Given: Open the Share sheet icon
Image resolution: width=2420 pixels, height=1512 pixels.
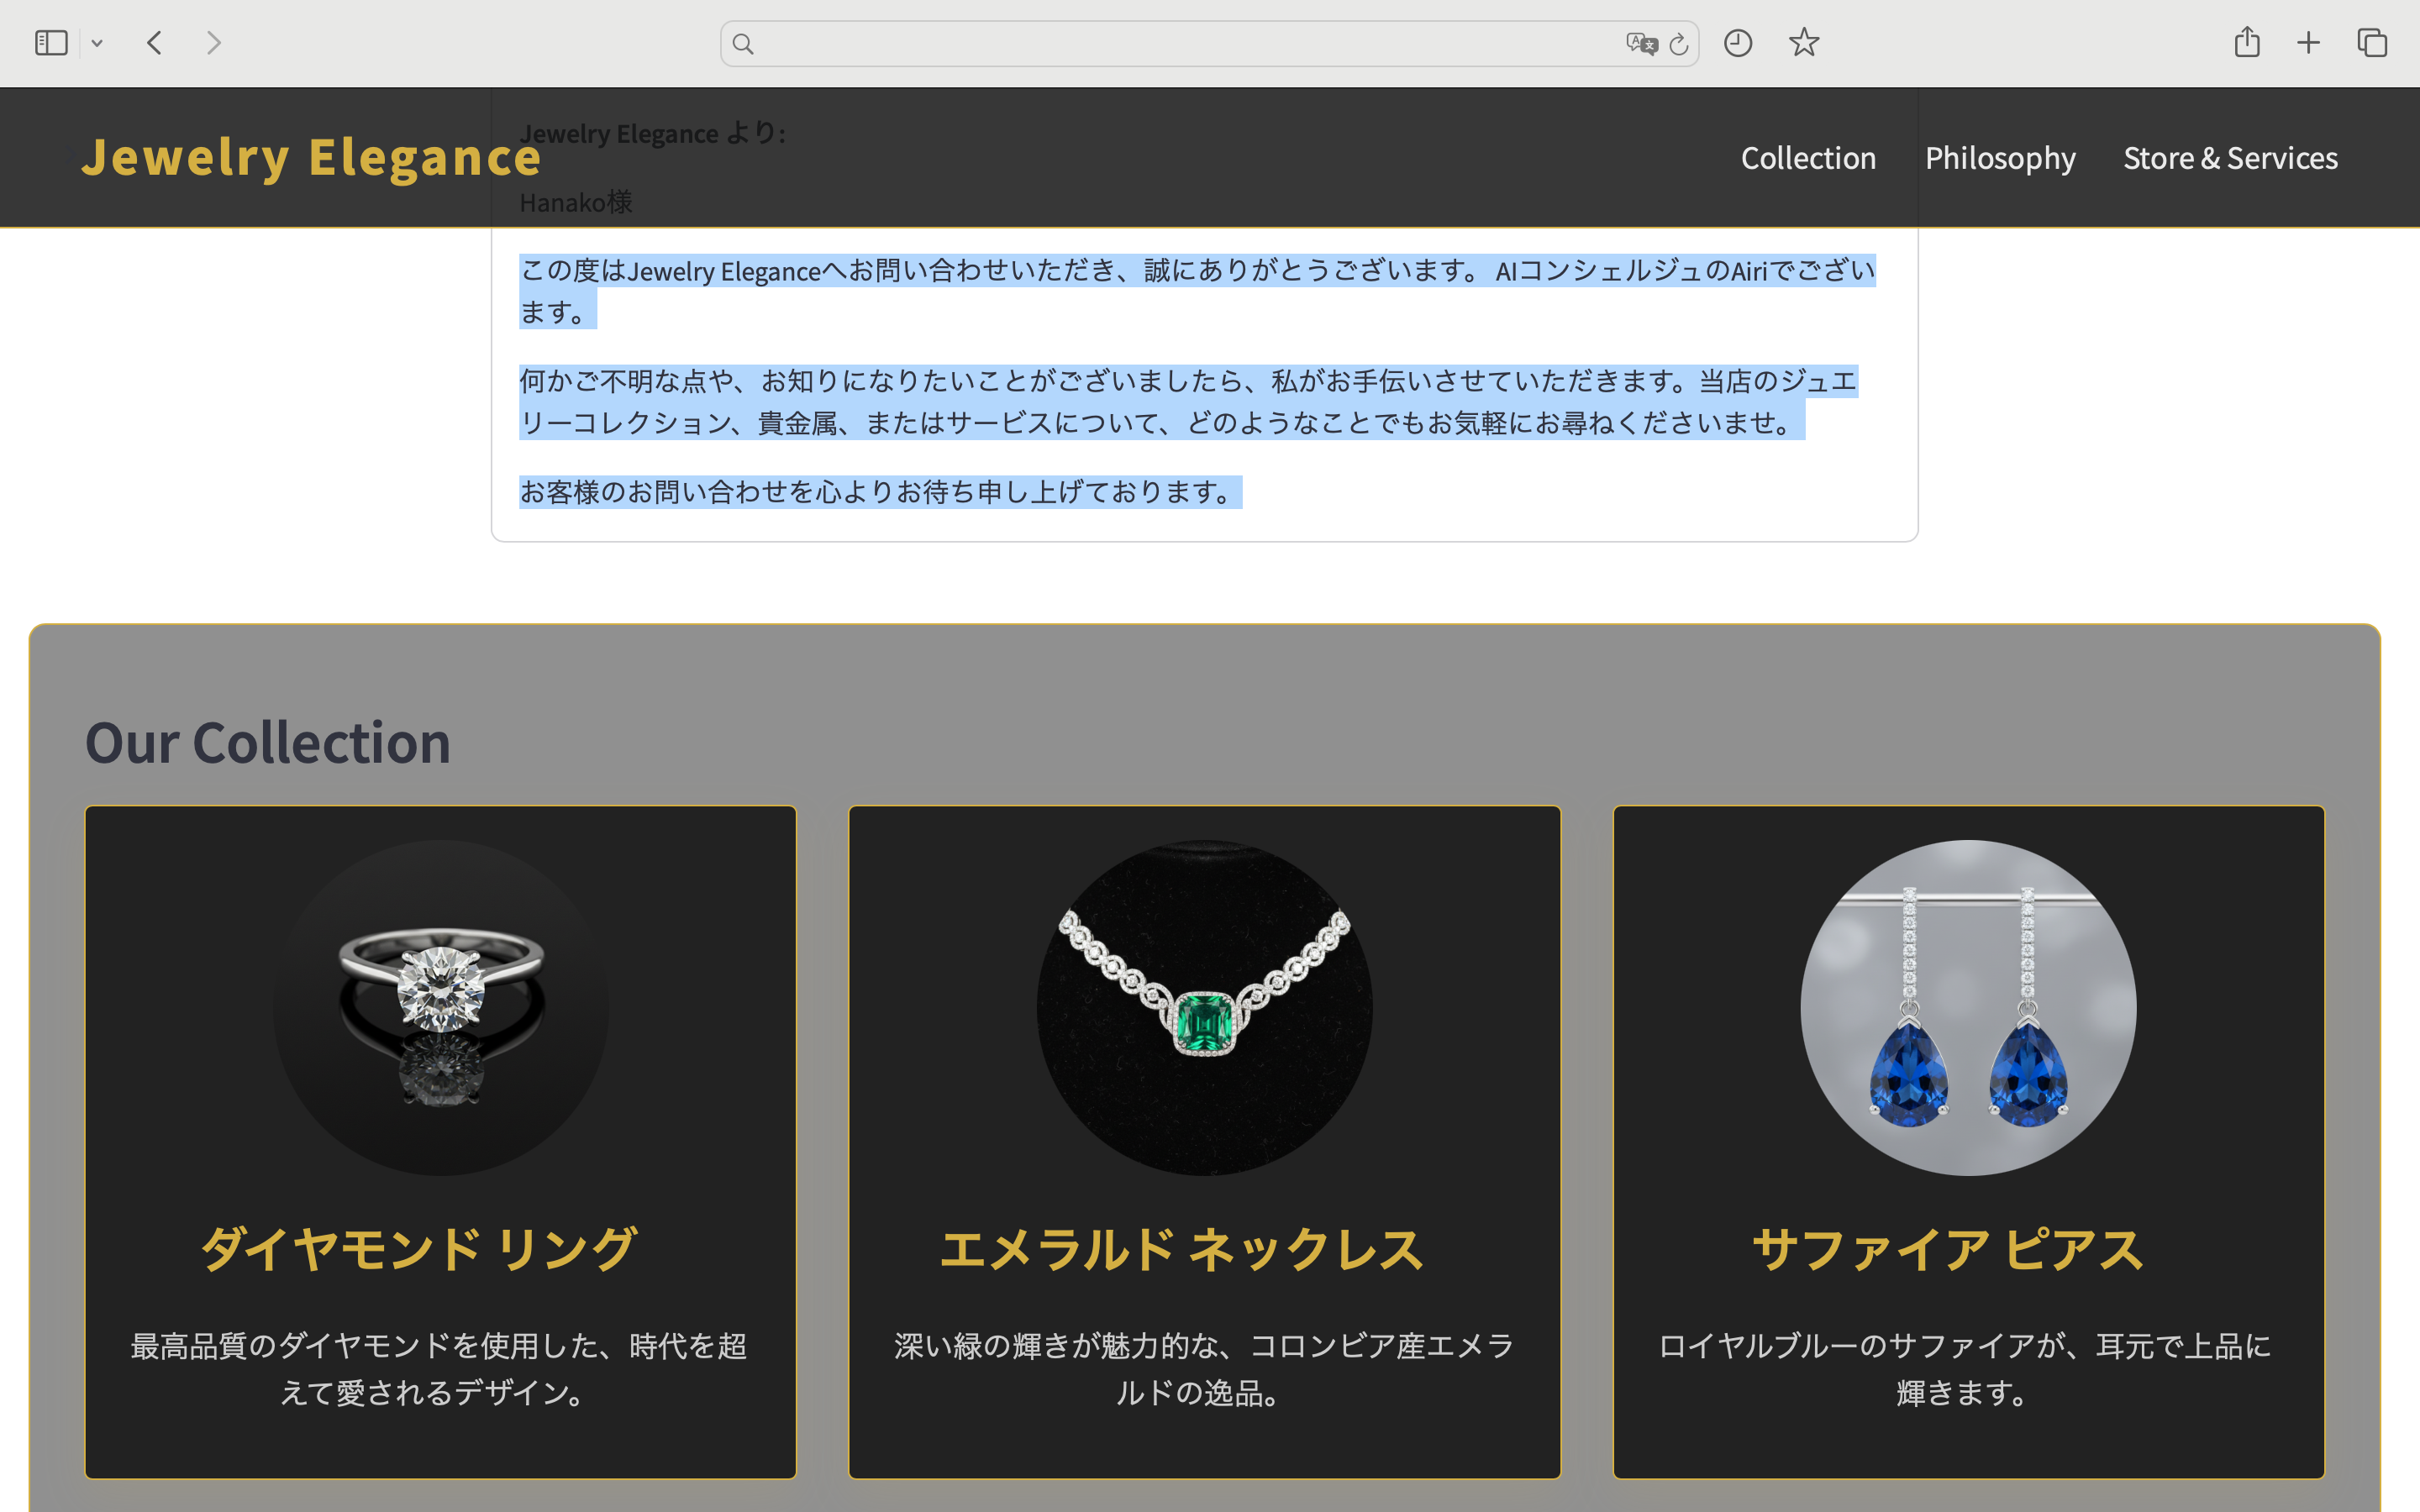Looking at the screenshot, I should [x=2247, y=43].
